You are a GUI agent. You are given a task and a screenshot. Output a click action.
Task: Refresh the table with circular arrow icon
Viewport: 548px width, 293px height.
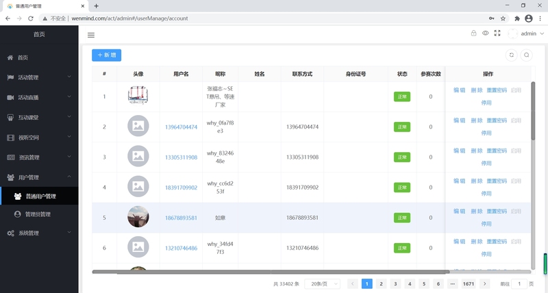point(511,55)
